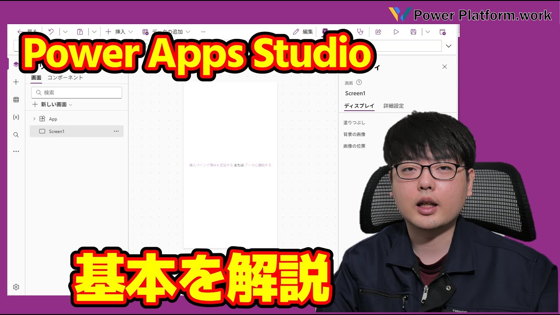
Task: Open the toolbar overflow ellipsis
Action: coord(203,31)
